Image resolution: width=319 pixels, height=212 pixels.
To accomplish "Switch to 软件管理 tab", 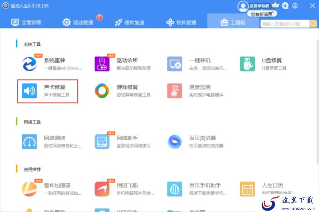I will tap(181, 22).
